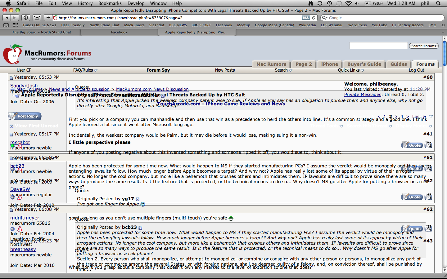Open Spotlight search from the menu bar
The width and height of the screenshot is (447, 279).
coord(438,3)
